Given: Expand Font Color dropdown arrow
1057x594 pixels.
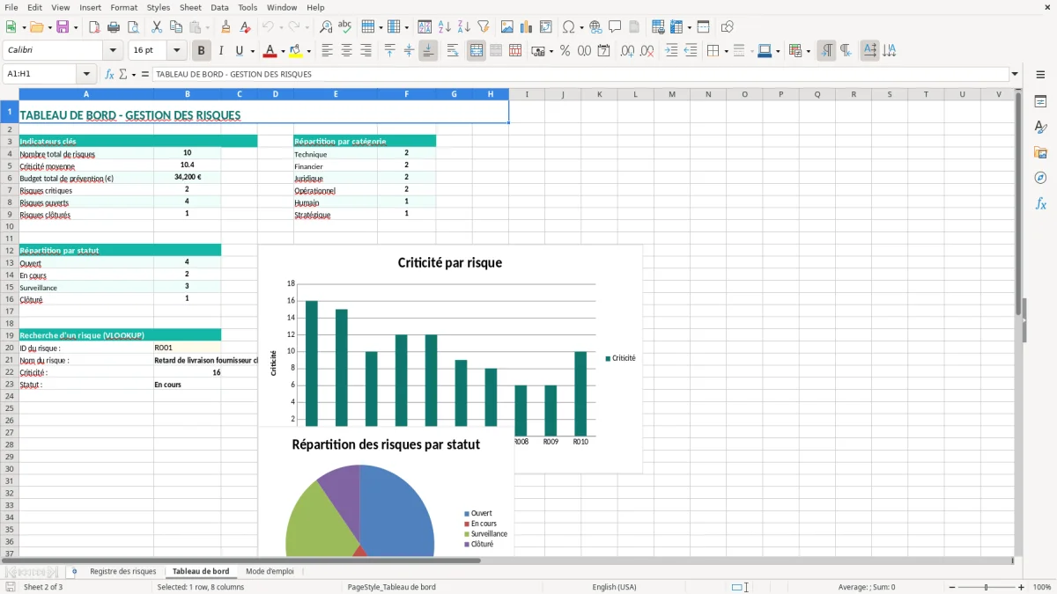Looking at the screenshot, I should pyautogui.click(x=284, y=51).
